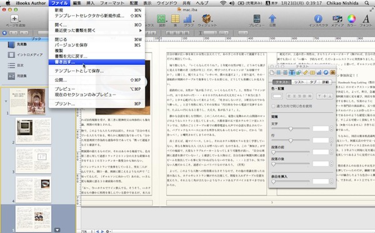This screenshot has width=375, height=233.
Task: Select the Table inspector icon
Action: click(312, 73)
